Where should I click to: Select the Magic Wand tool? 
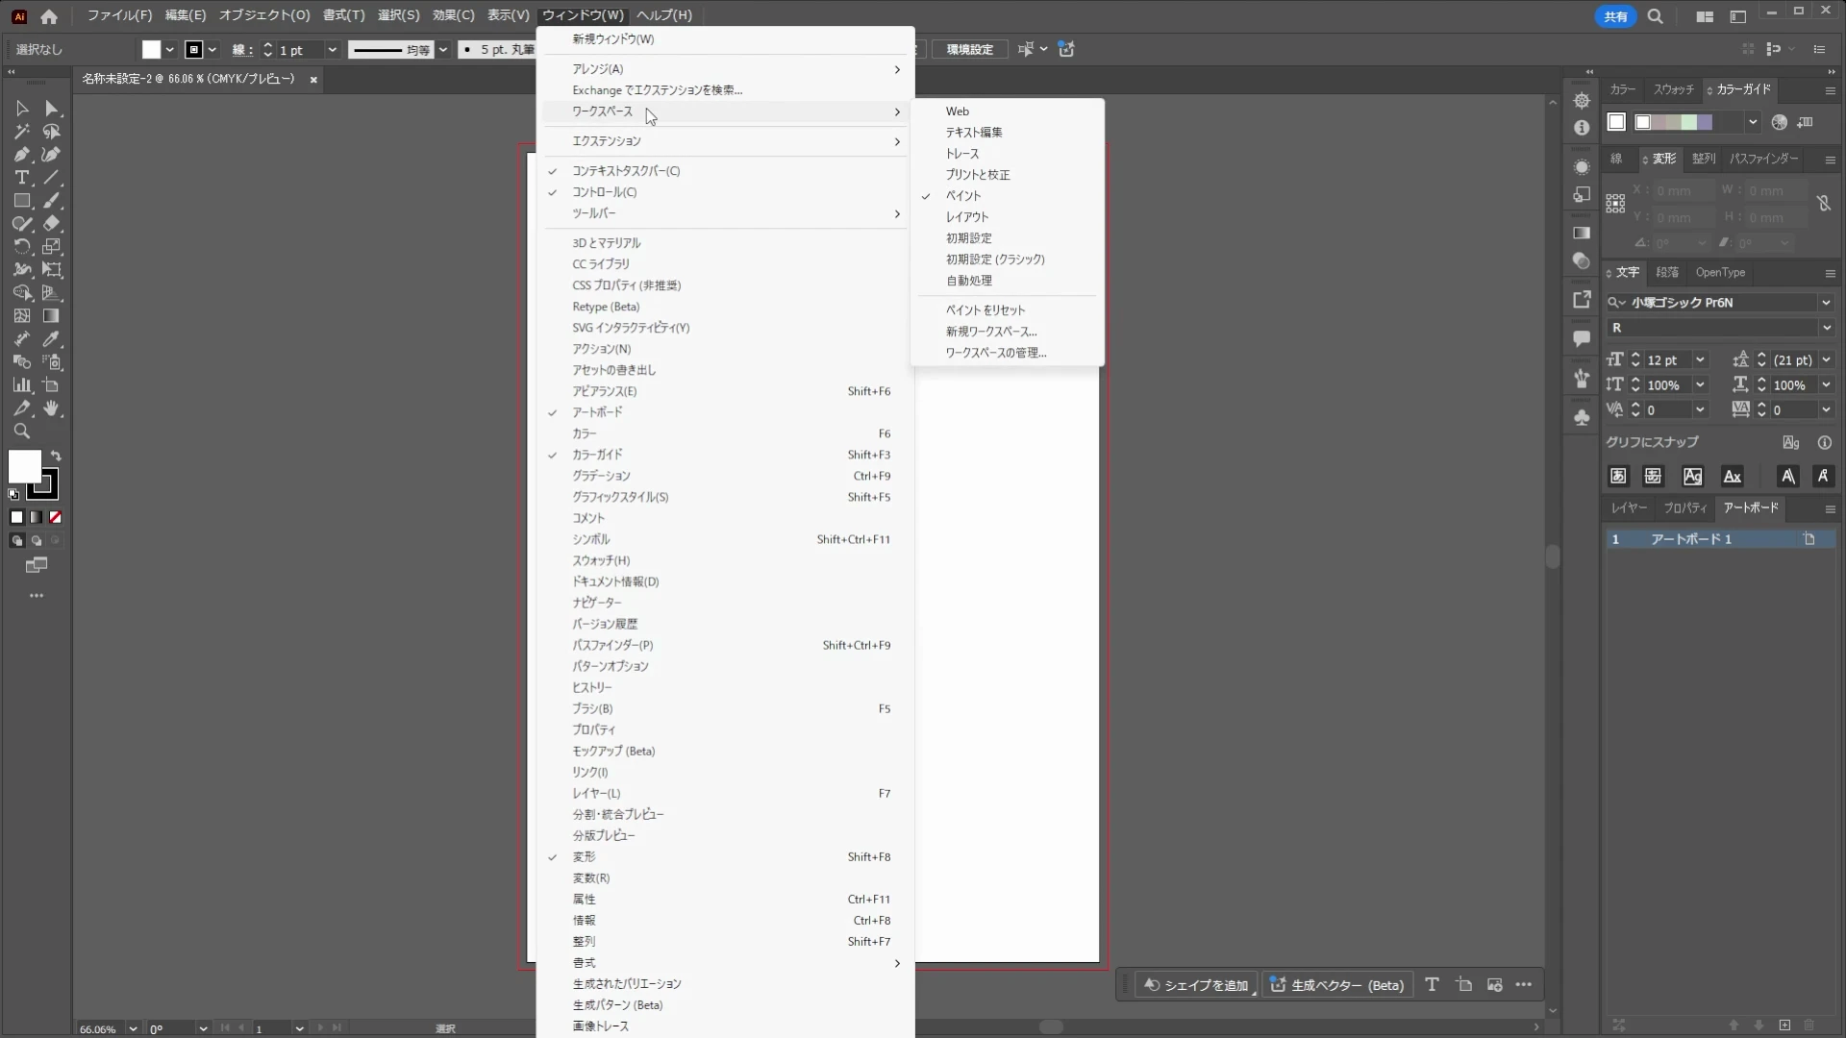21,132
